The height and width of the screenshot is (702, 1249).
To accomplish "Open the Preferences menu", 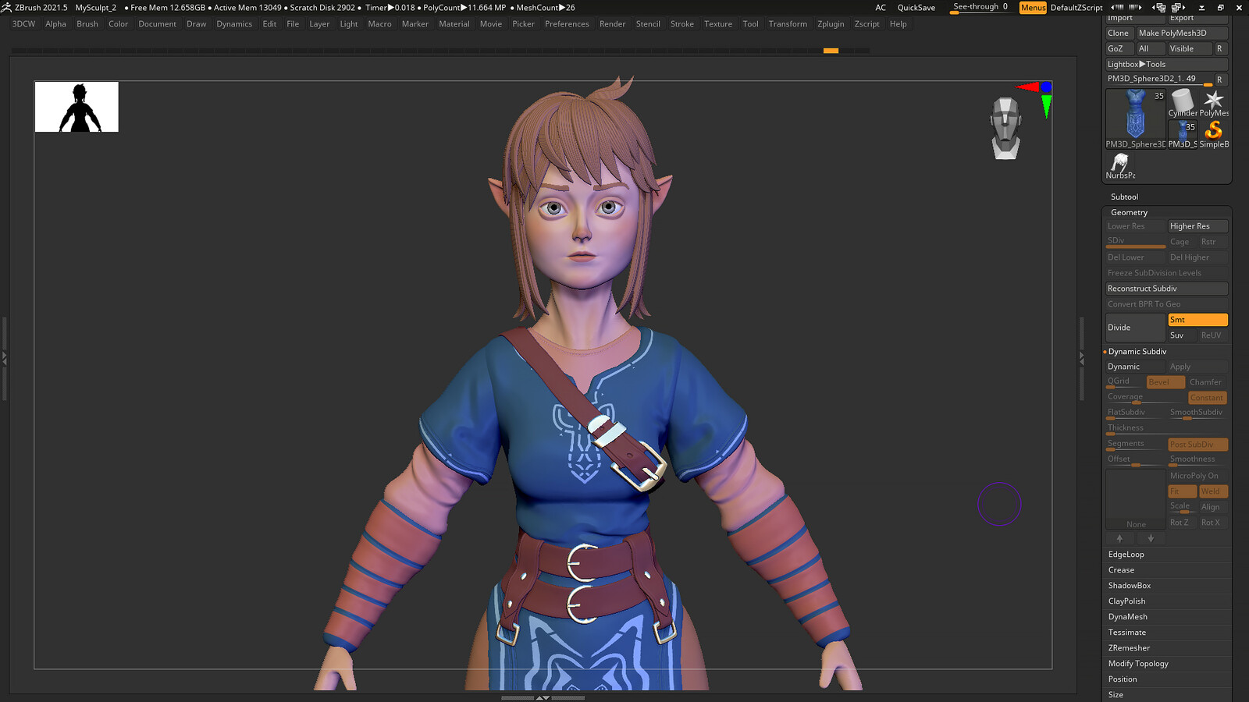I will click(567, 24).
